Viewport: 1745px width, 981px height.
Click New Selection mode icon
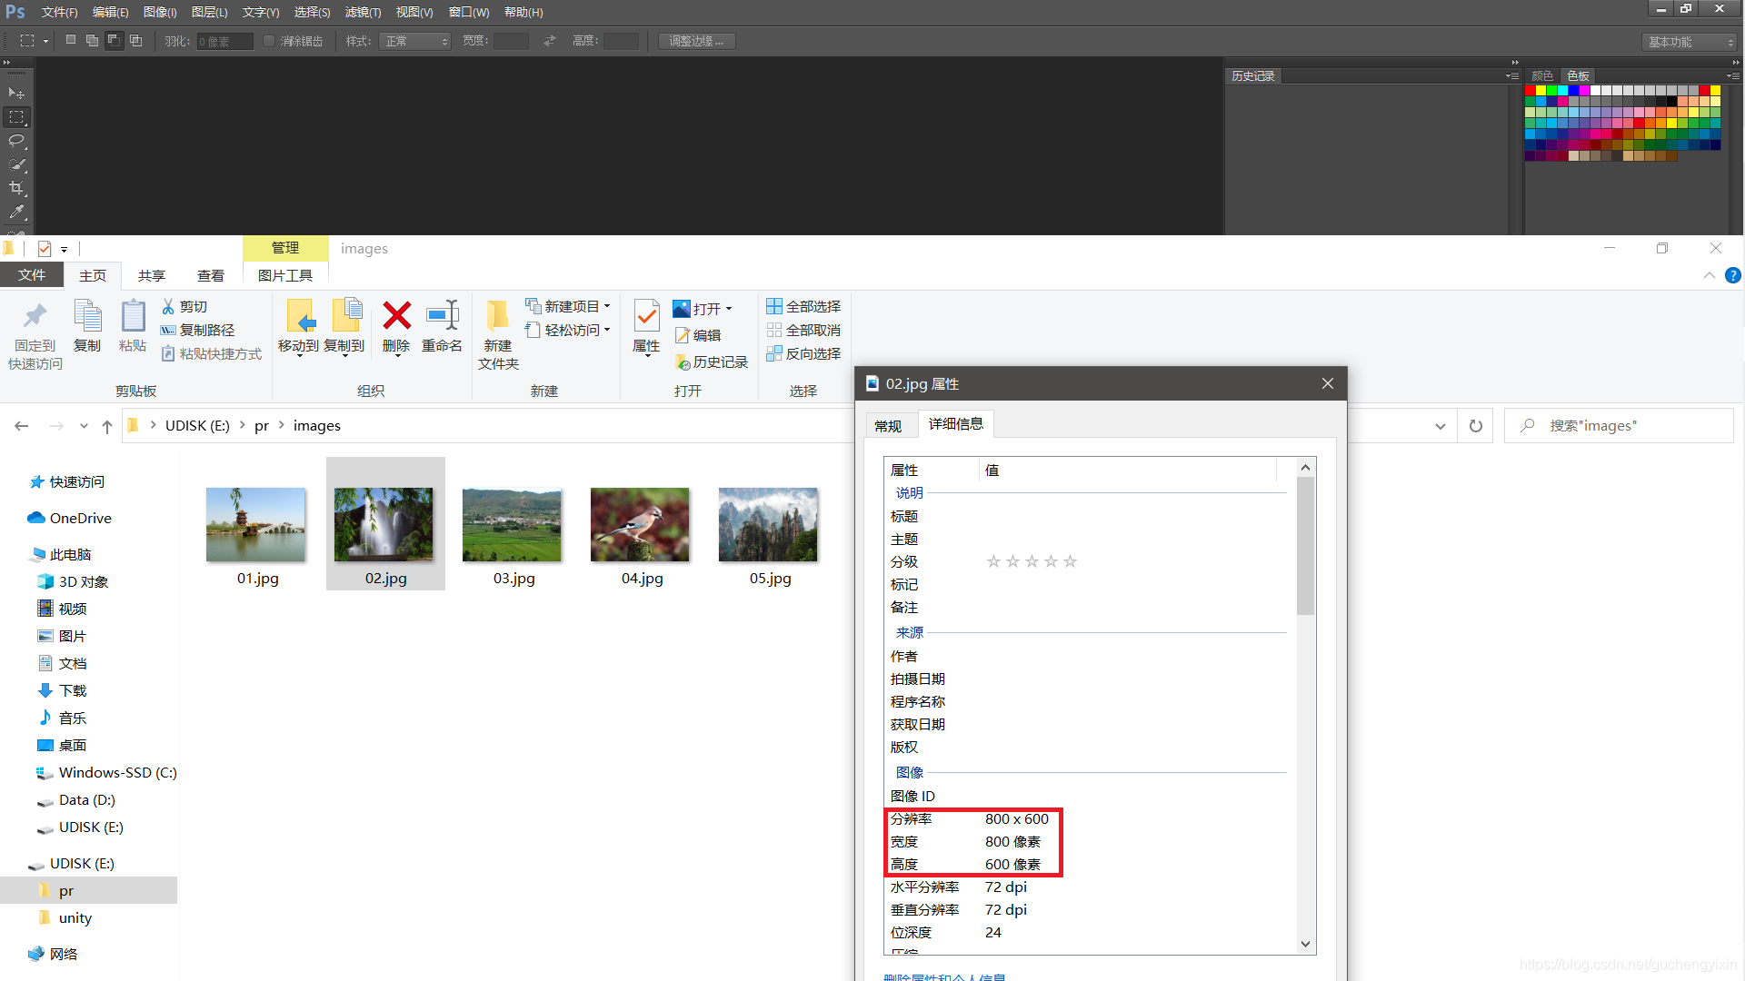click(71, 41)
